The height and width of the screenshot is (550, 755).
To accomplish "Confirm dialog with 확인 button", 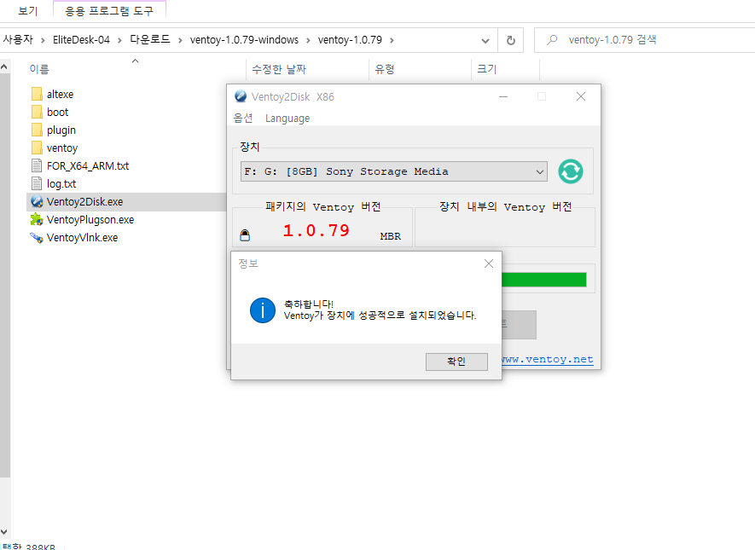I will pyautogui.click(x=456, y=362).
